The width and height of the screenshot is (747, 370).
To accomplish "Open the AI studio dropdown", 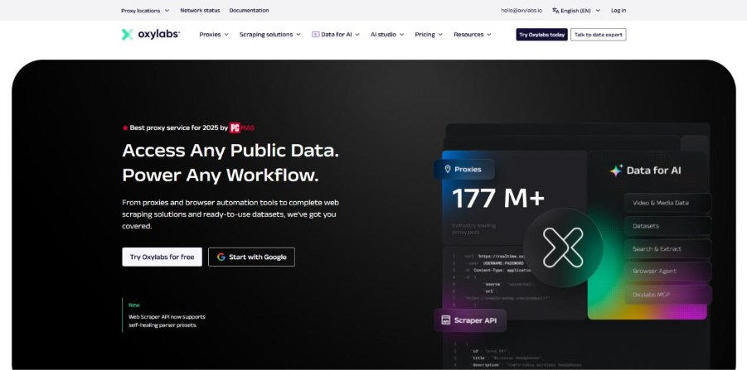I will (387, 34).
